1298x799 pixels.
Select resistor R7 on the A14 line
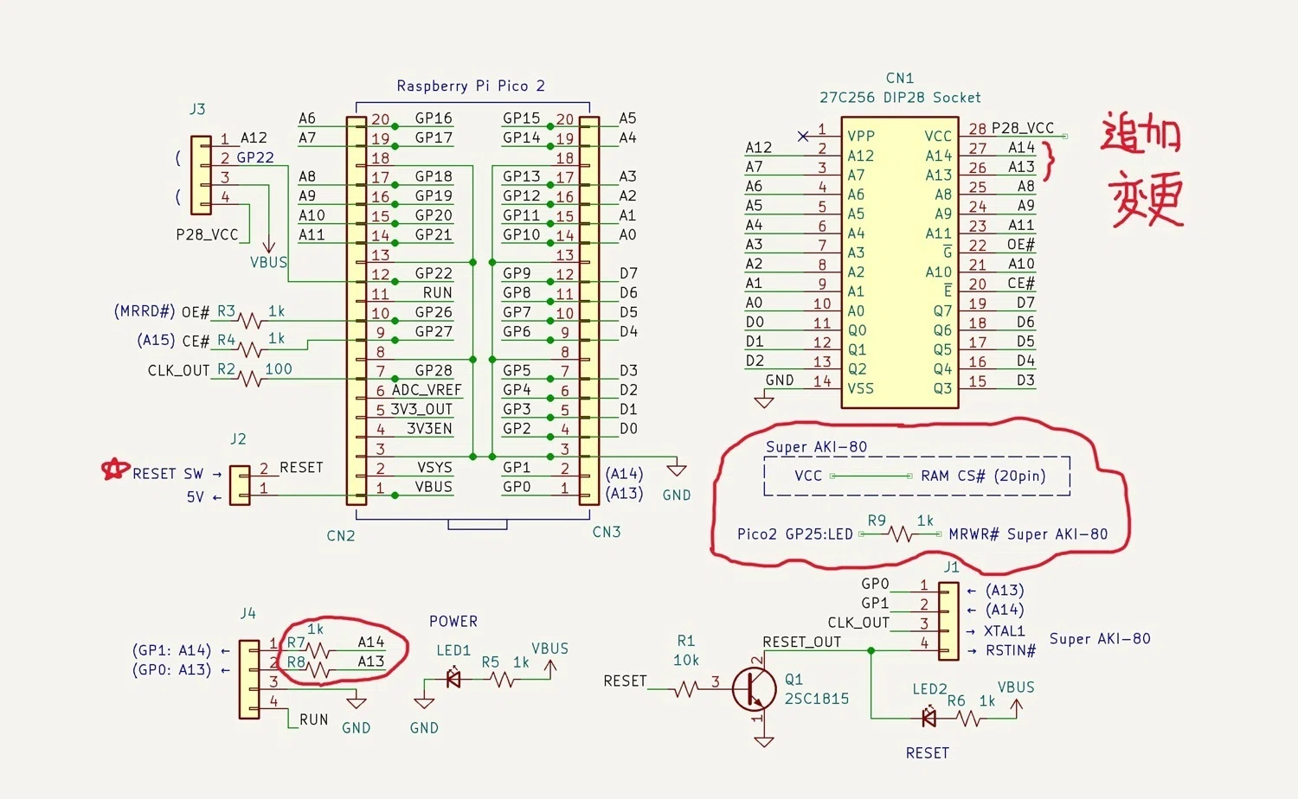point(318,649)
